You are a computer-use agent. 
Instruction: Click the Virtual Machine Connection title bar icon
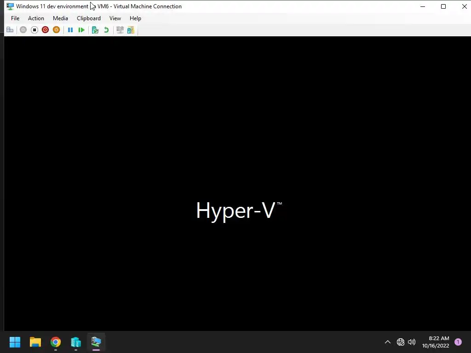pyautogui.click(x=10, y=6)
